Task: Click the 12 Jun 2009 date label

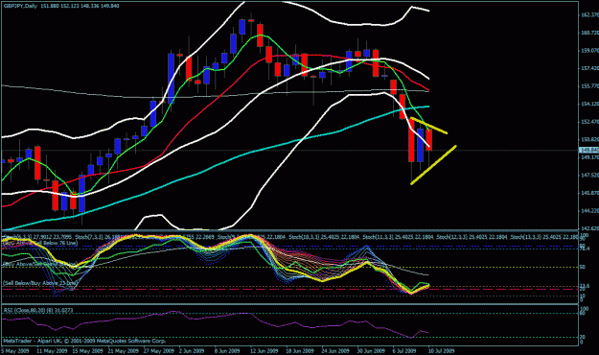Action: (x=264, y=350)
